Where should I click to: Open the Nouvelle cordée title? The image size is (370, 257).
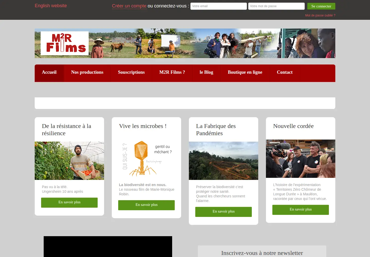pyautogui.click(x=293, y=126)
